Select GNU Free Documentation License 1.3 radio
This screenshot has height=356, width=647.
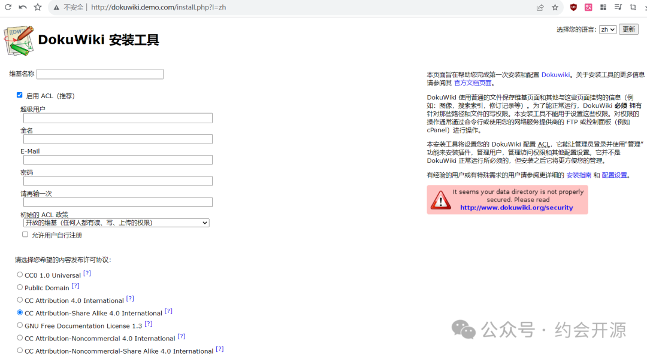pyautogui.click(x=20, y=325)
